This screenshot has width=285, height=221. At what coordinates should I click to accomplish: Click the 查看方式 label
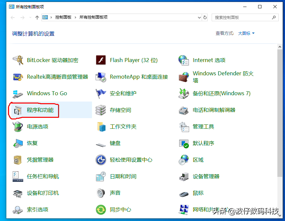click(x=225, y=34)
